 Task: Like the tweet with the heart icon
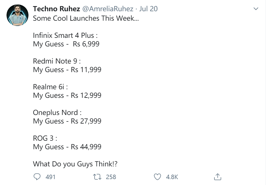[158, 177]
